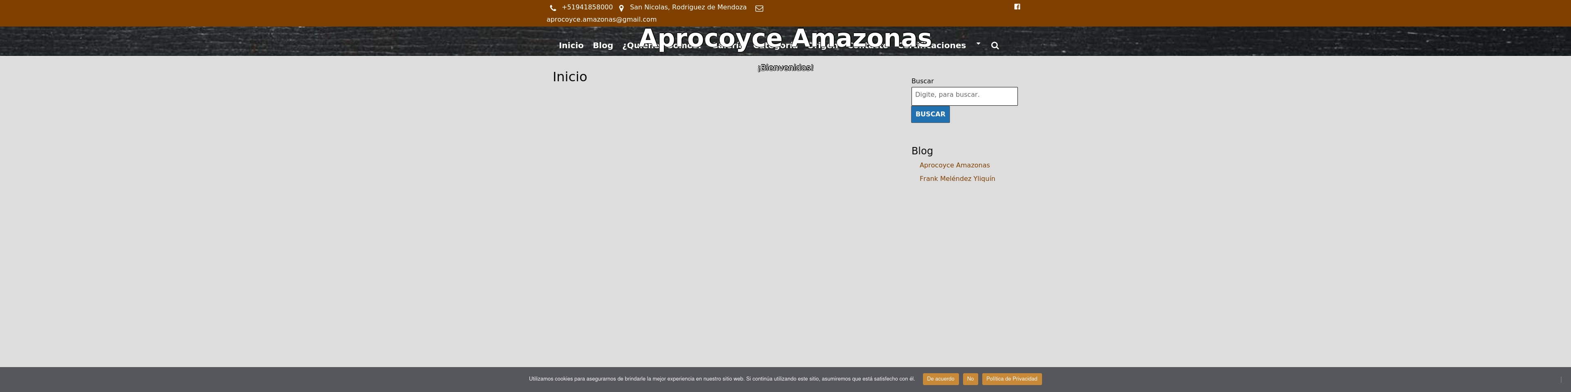Open the Frank Meléndez Yliquín blog link
1571x392 pixels.
[957, 179]
